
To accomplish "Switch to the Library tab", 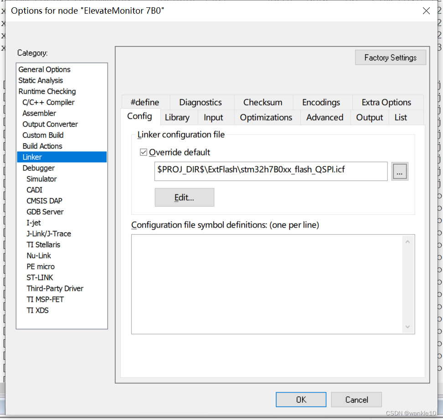I will (177, 117).
